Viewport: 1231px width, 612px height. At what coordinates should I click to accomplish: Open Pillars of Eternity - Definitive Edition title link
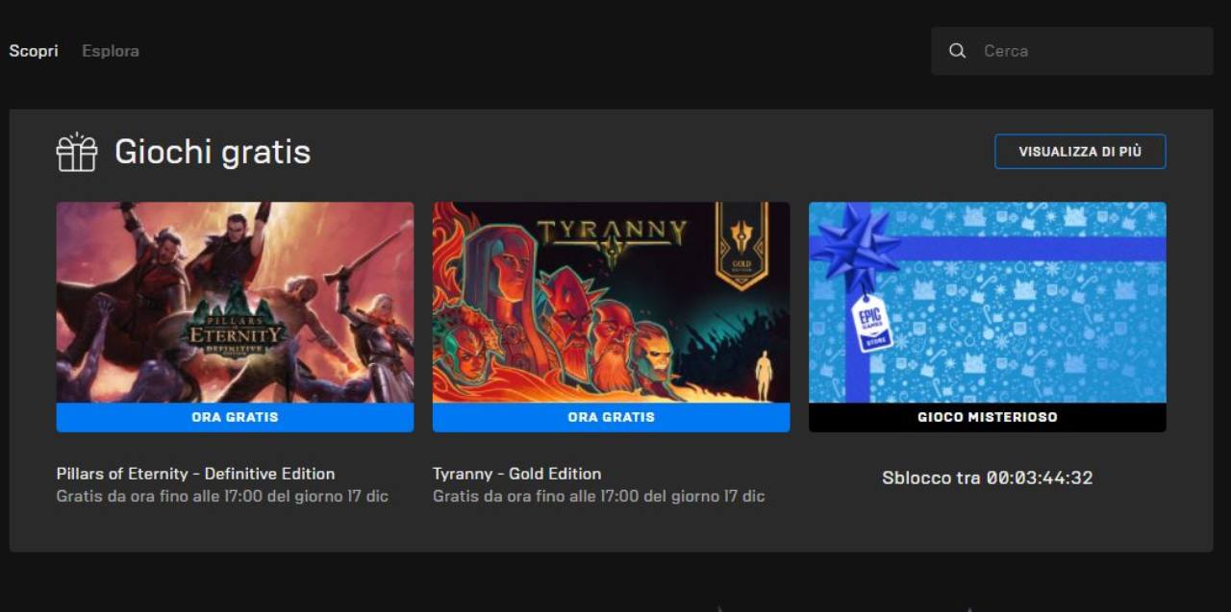coord(196,474)
